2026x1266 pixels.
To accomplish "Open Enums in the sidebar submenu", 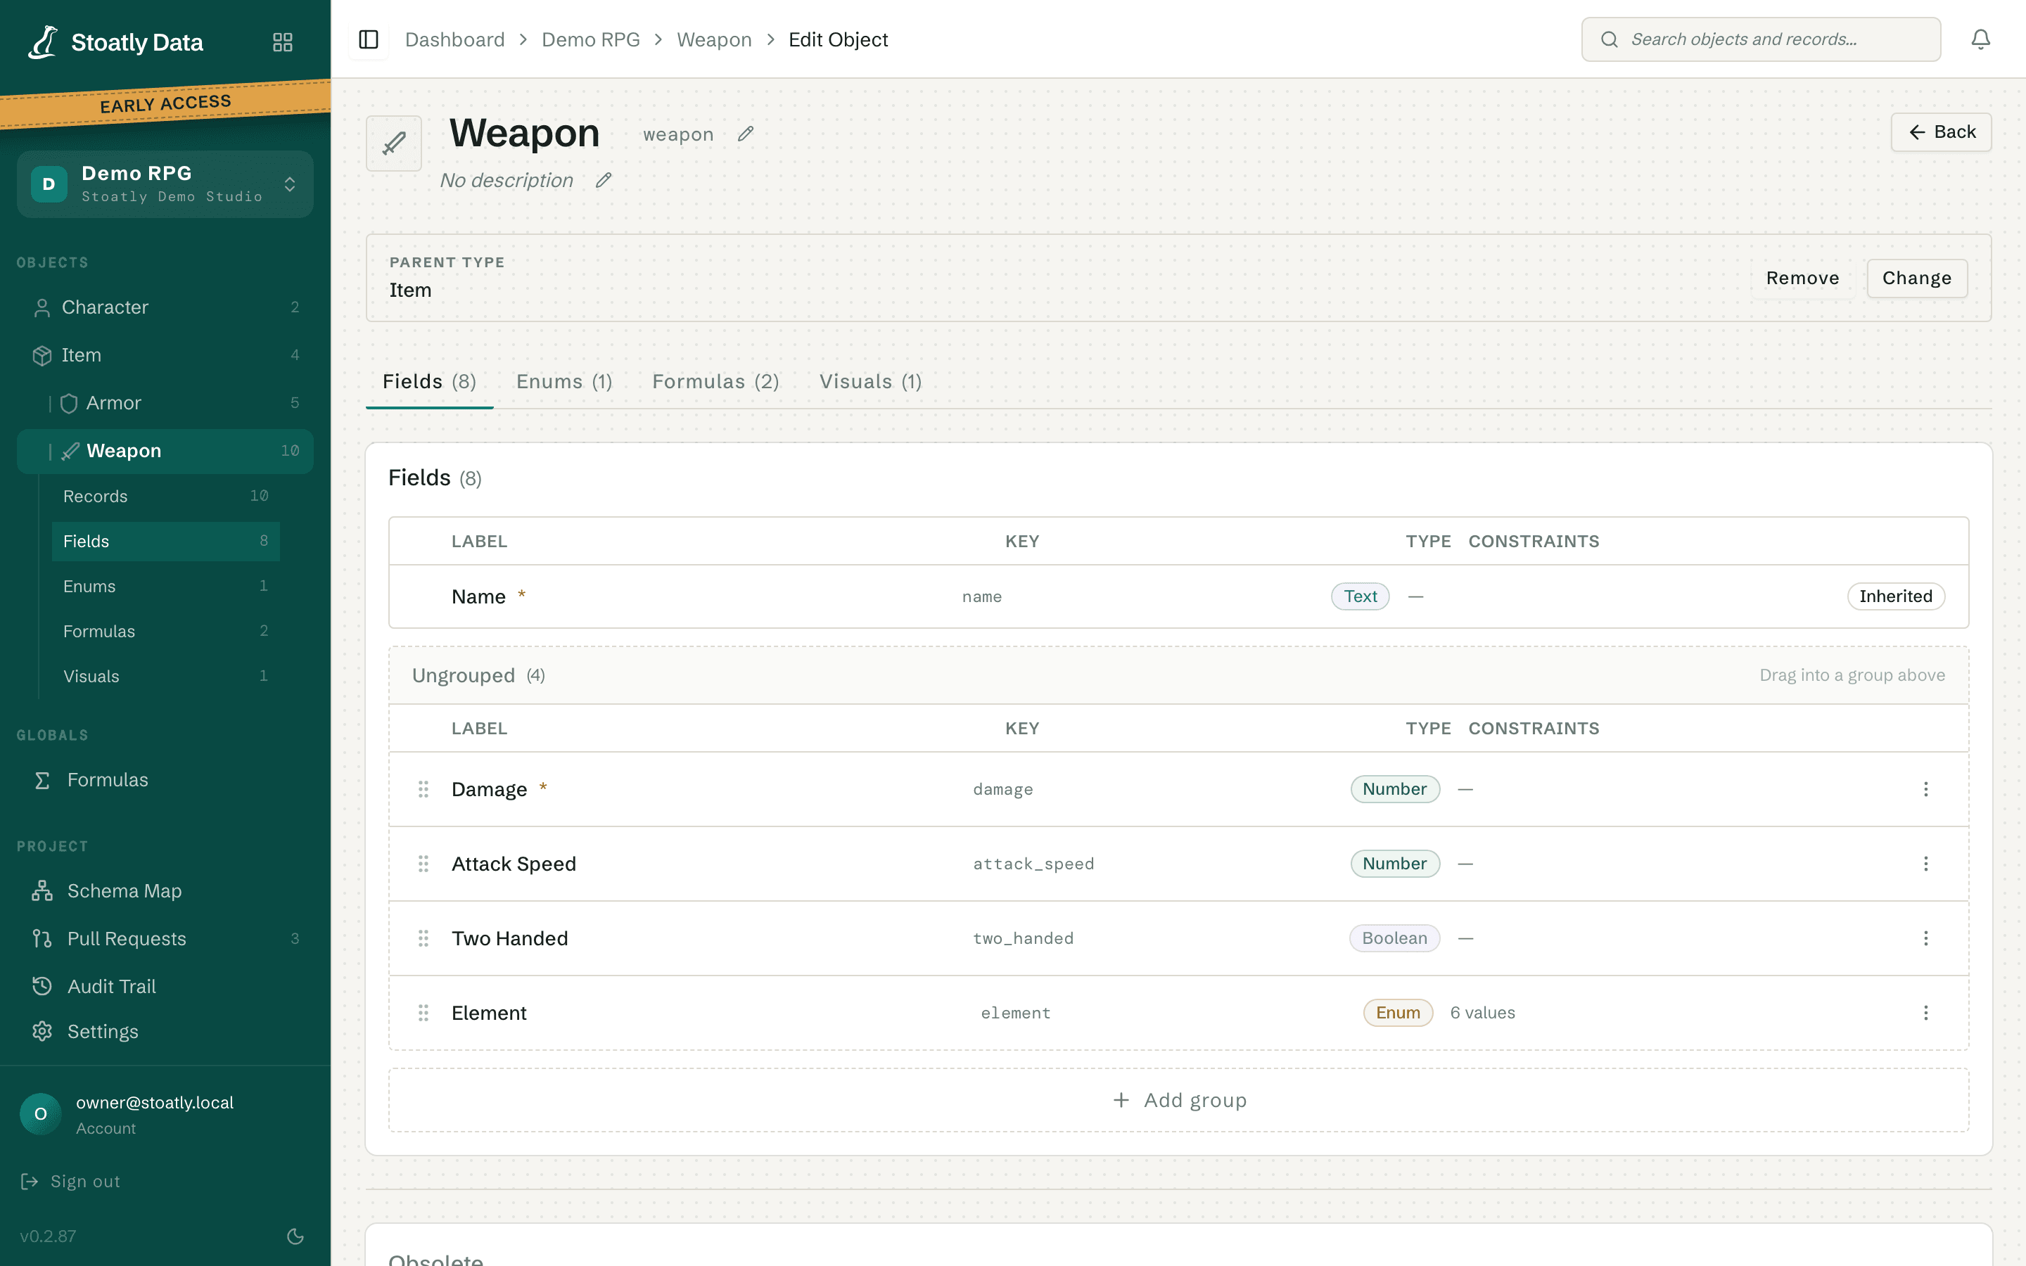I will tap(166, 586).
